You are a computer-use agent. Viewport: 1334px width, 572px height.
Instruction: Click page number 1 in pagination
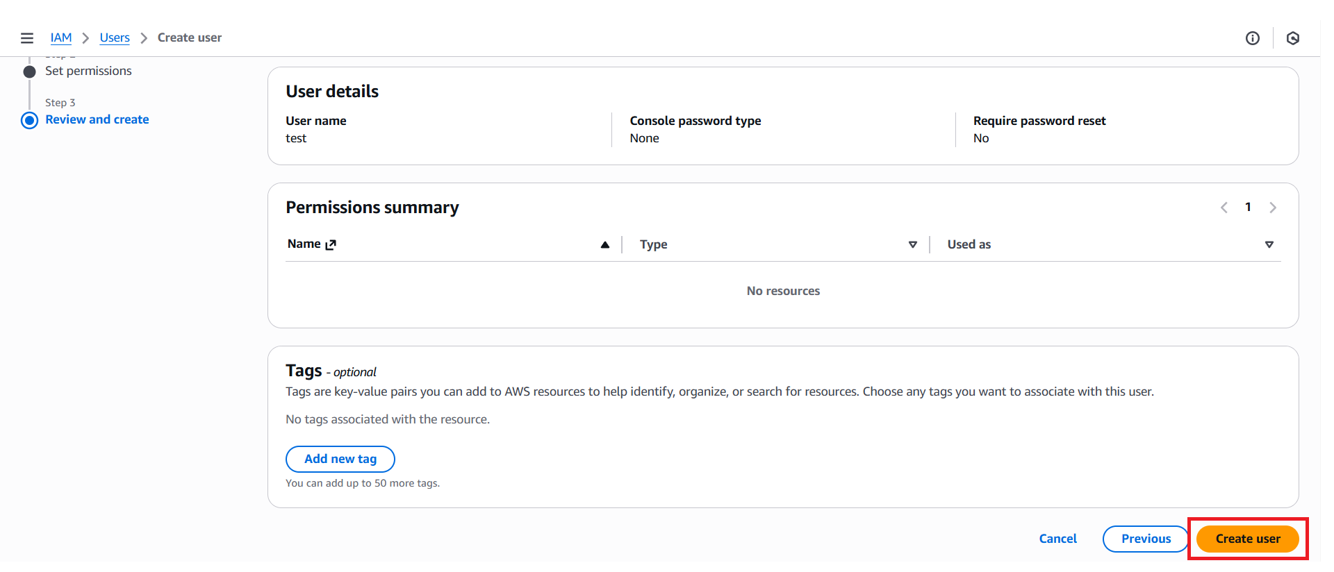(x=1248, y=207)
